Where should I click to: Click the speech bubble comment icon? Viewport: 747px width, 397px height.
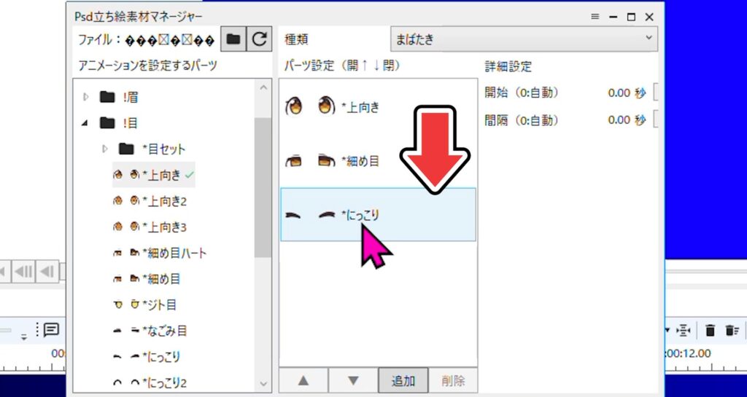[x=51, y=330]
